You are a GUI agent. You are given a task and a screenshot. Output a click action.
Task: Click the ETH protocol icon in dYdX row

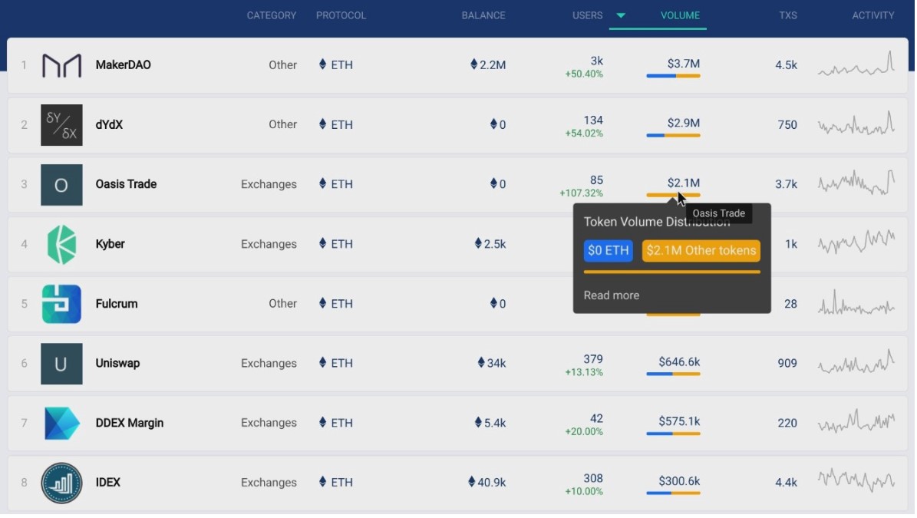pos(323,124)
